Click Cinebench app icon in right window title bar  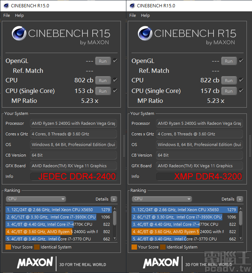coord(131,5)
